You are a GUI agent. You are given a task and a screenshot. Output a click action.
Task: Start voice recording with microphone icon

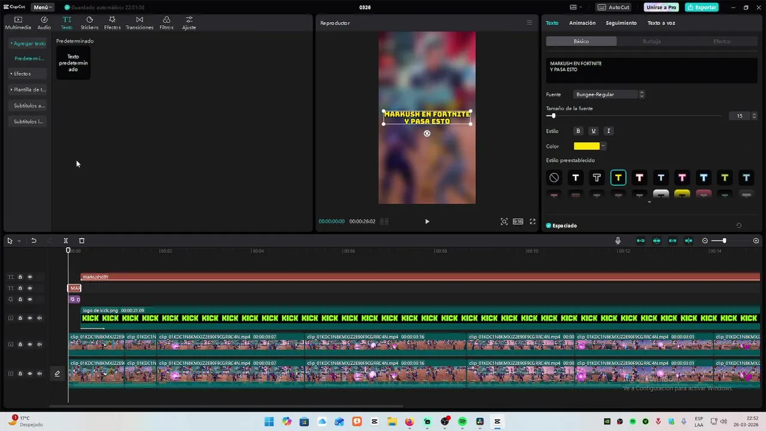618,241
